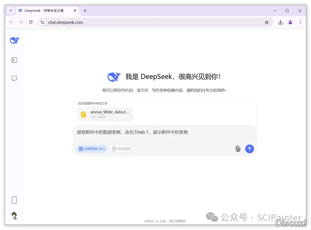Go back in browser history
Image resolution: width=311 pixels, height=230 pixels.
coord(11,22)
